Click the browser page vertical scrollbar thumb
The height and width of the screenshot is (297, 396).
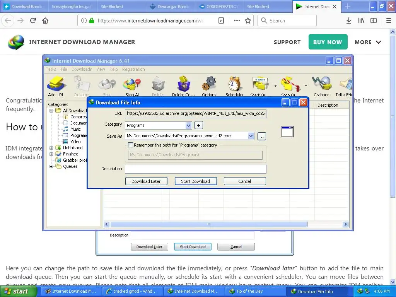pyautogui.click(x=393, y=117)
